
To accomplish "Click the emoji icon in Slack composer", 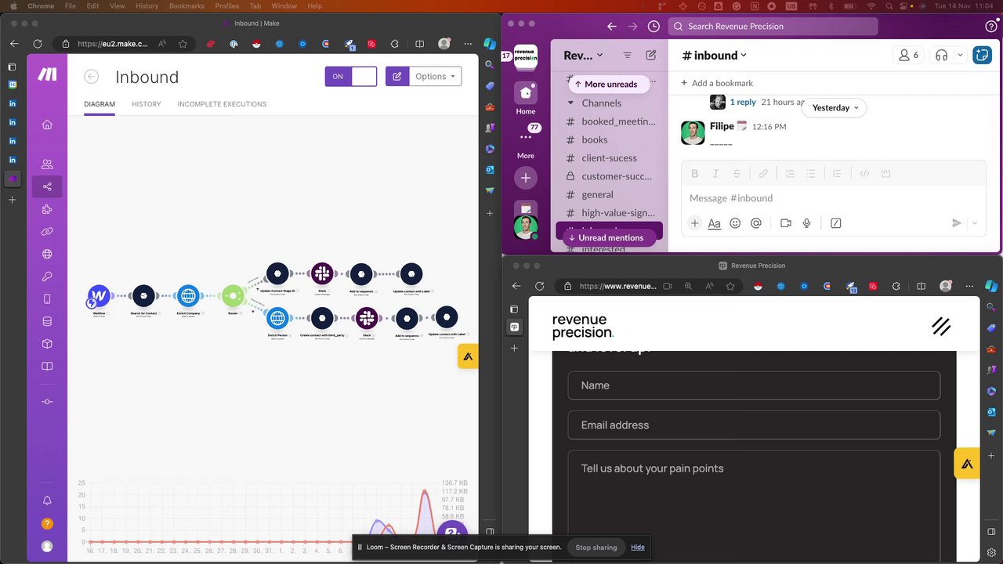I will click(735, 223).
